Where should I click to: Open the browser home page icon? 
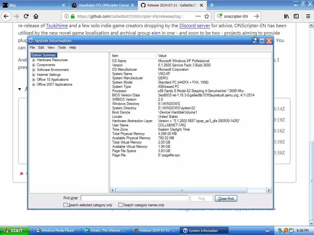pyautogui.click(x=36, y=17)
